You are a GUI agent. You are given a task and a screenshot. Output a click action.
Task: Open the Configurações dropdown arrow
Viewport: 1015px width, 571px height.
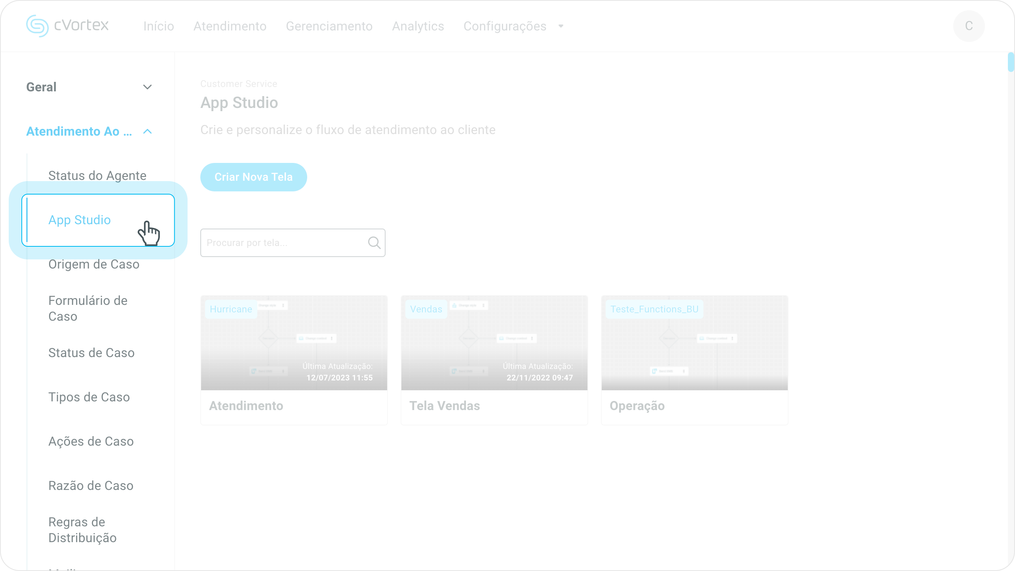(561, 26)
